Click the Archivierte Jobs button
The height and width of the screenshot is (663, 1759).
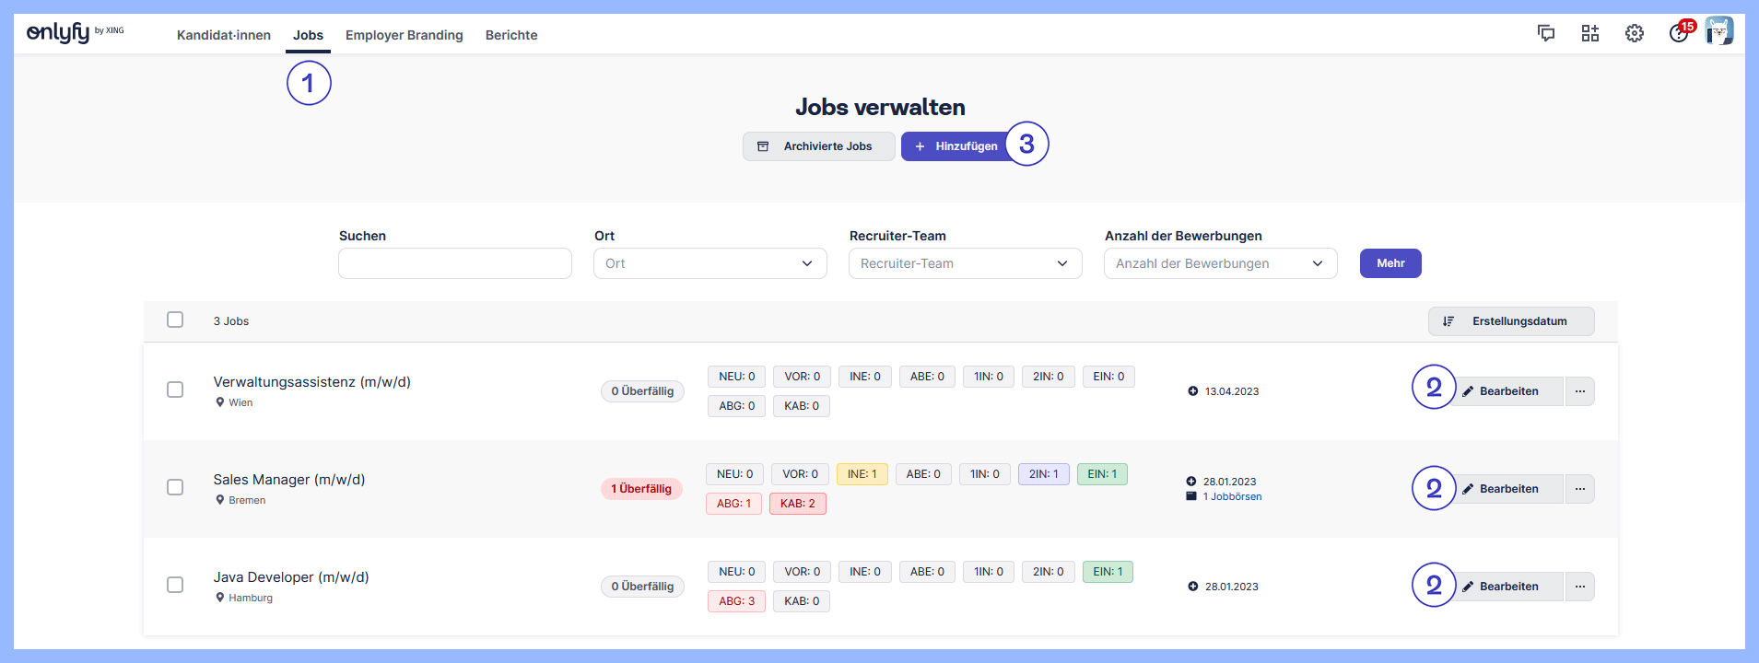coord(818,146)
